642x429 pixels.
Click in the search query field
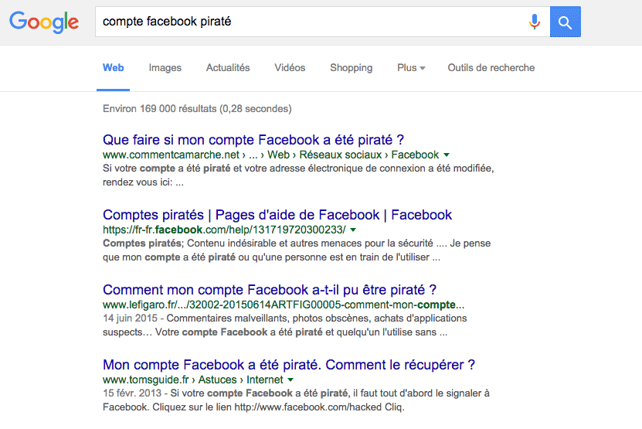[x=311, y=22]
